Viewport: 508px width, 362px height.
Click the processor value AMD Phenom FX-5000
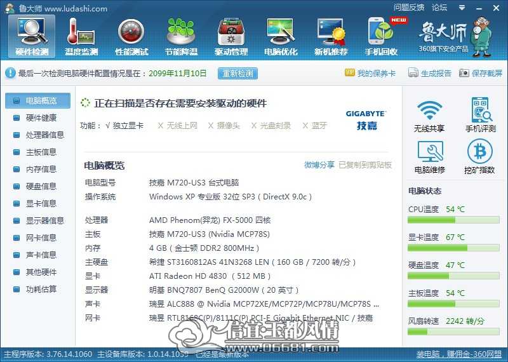tap(210, 220)
